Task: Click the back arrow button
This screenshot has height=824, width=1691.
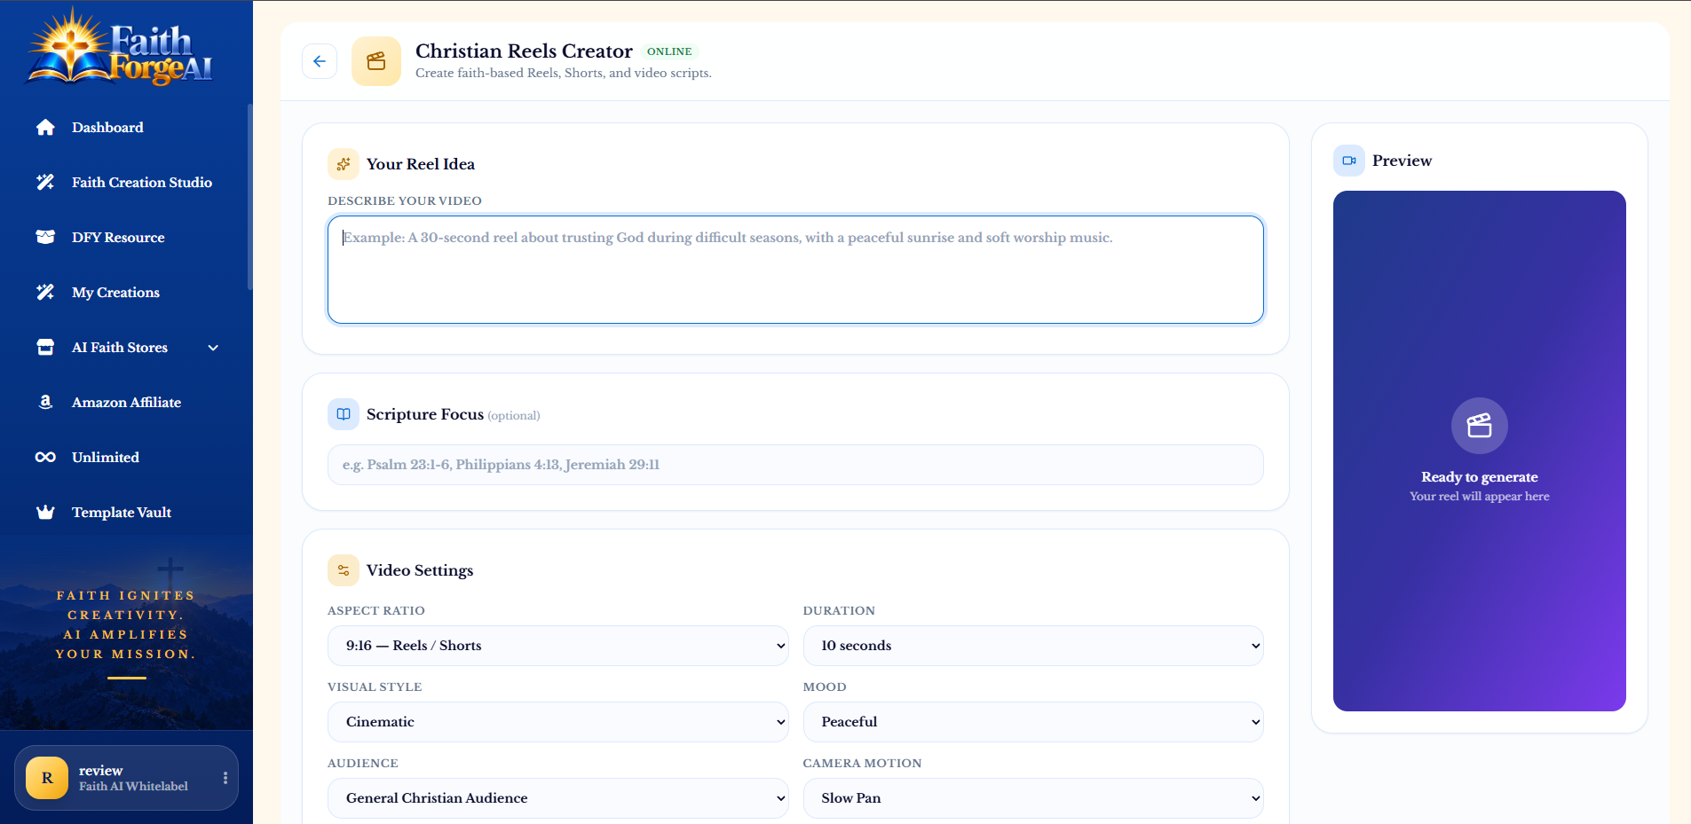Action: pyautogui.click(x=320, y=61)
